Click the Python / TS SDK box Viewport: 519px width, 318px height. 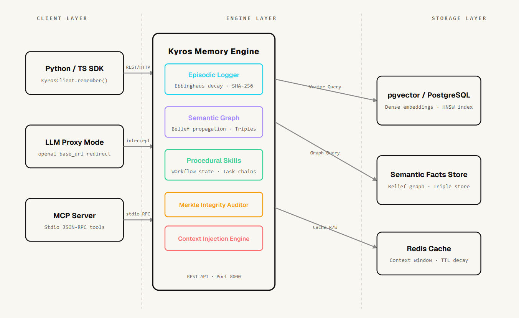click(74, 73)
